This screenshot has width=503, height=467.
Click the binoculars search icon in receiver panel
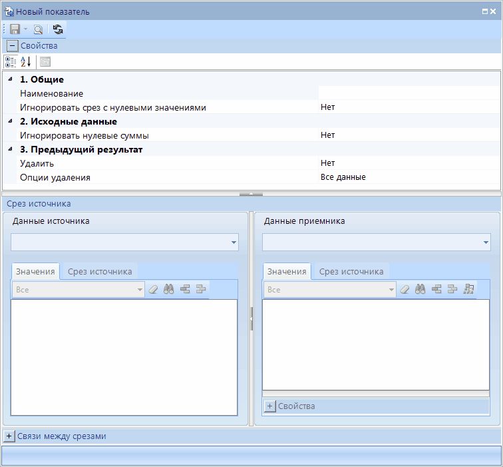[420, 290]
